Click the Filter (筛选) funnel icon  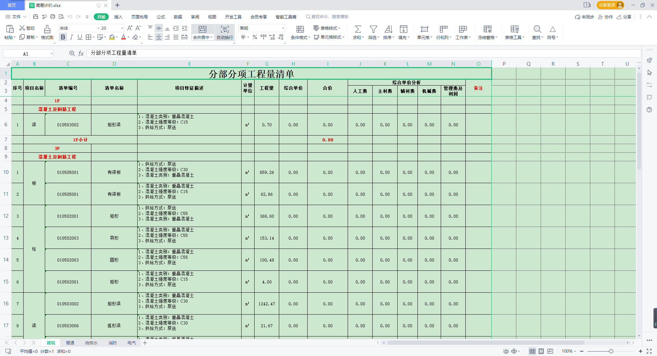point(373,29)
